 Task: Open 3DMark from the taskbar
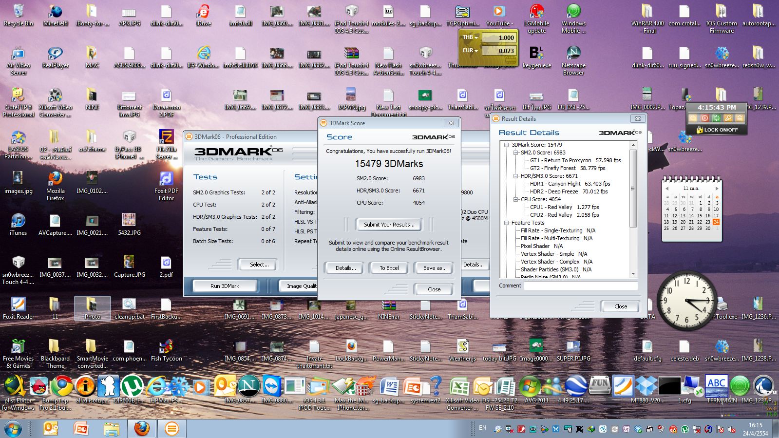171,429
